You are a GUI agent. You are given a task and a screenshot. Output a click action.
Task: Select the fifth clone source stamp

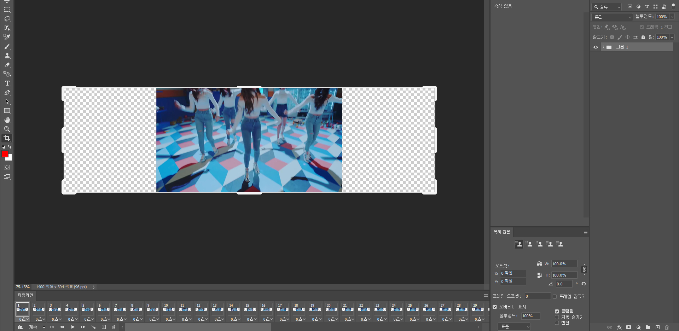click(560, 244)
